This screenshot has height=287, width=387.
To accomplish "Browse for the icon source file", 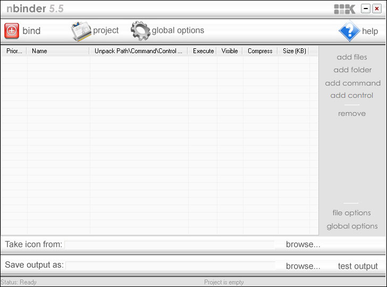I will (303, 244).
